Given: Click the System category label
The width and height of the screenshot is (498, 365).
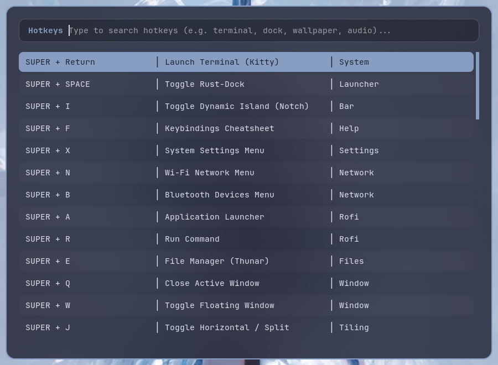Looking at the screenshot, I should [x=354, y=62].
